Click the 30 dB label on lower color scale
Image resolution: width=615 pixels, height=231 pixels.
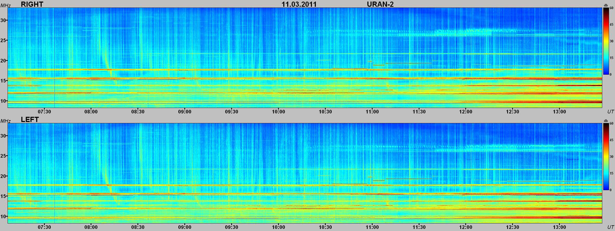click(x=611, y=157)
